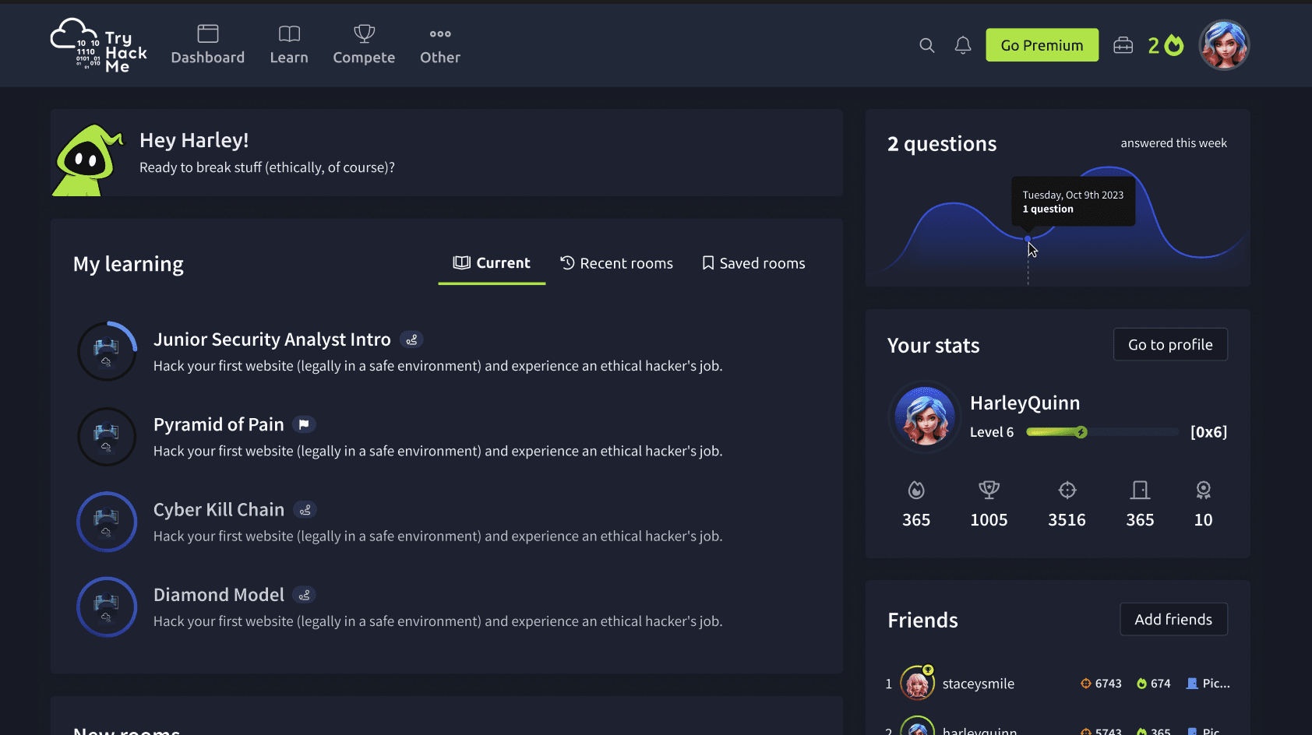This screenshot has height=735, width=1312.
Task: Click the Pyramid of Pain room icon
Action: 107,437
